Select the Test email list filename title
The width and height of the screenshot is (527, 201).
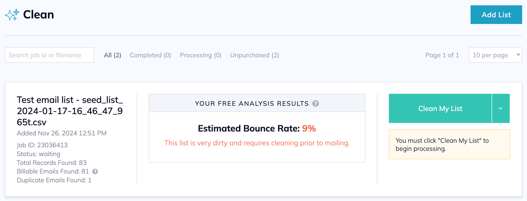[x=70, y=111]
